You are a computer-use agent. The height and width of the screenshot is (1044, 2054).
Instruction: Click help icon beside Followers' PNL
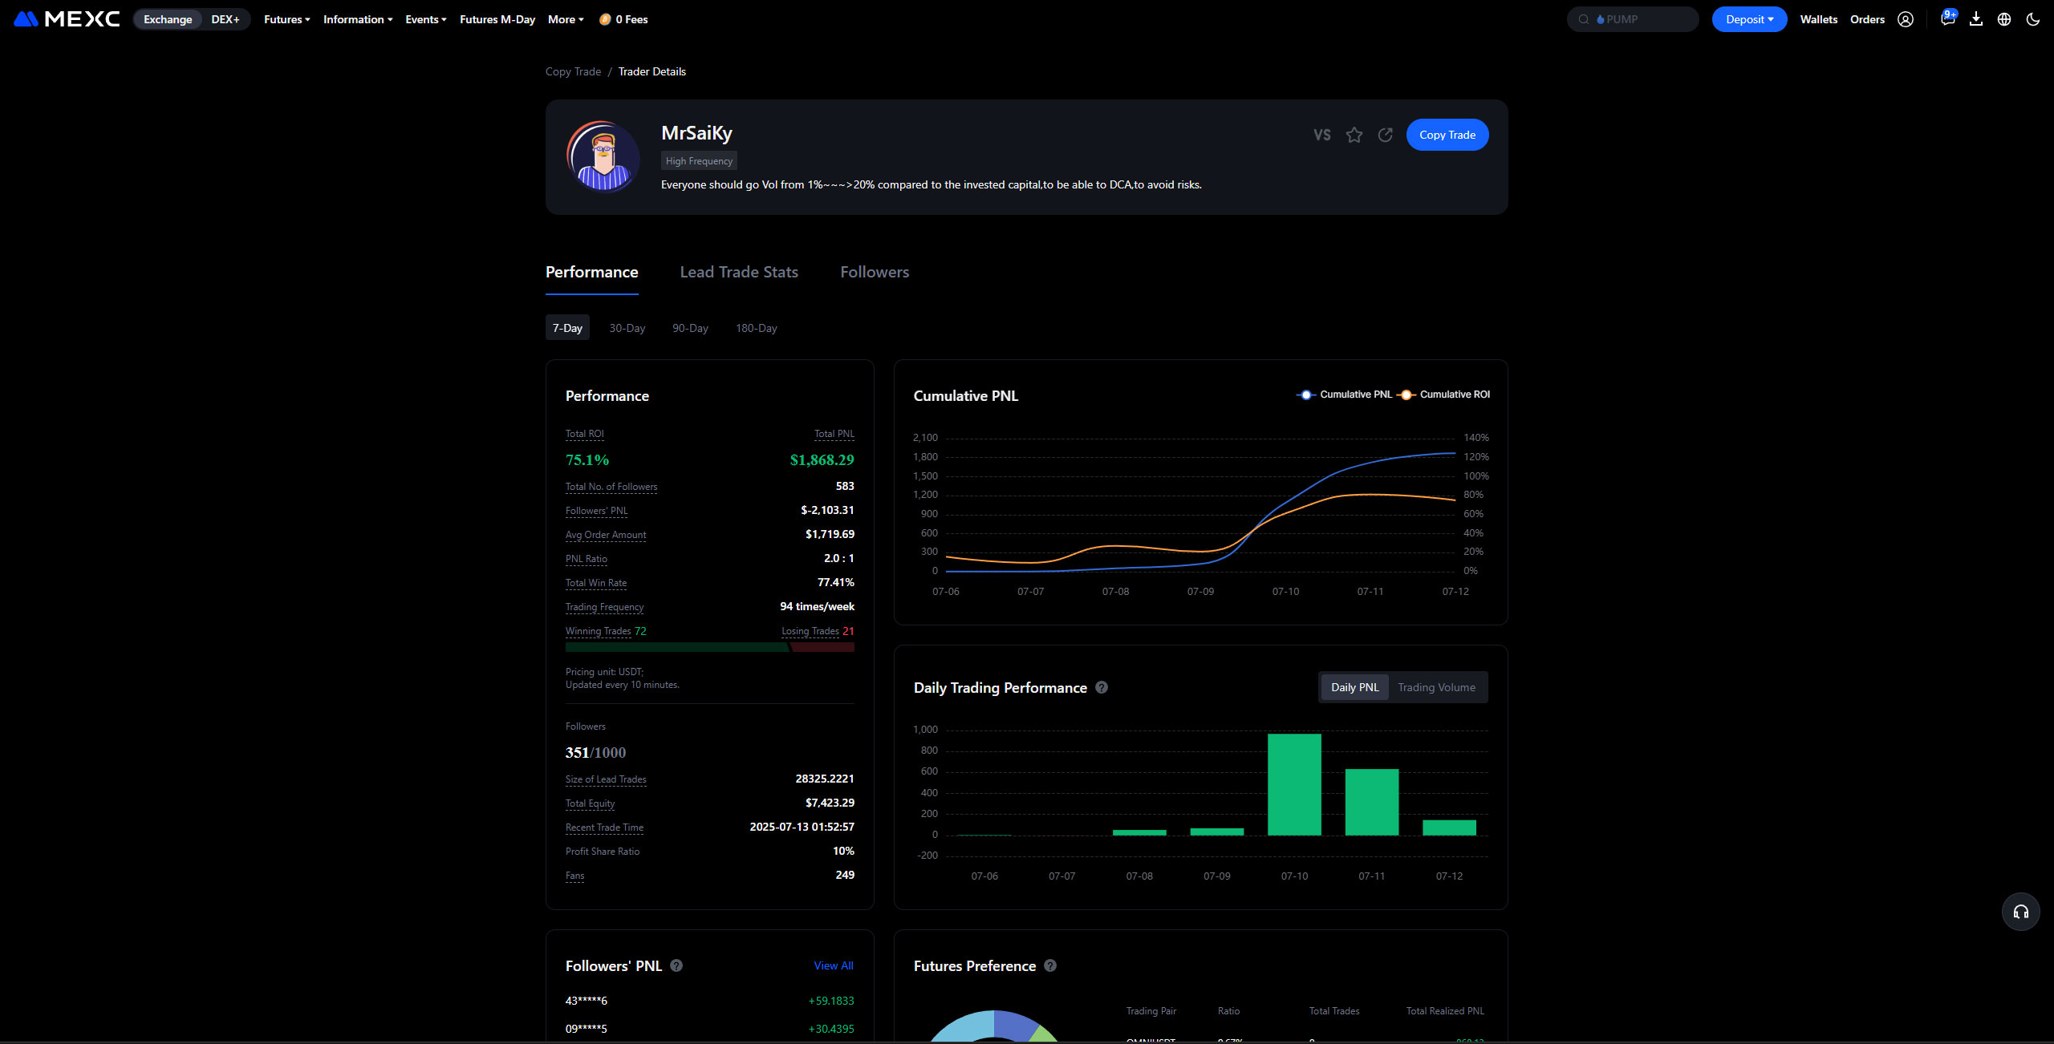pos(676,965)
